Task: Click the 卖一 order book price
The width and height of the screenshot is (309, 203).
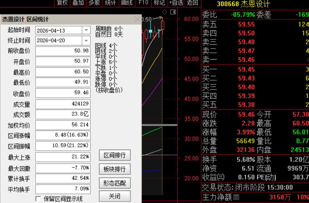Action: pos(246,60)
